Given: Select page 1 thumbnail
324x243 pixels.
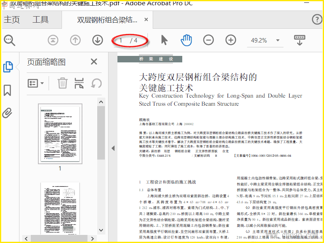Looking at the screenshot, I should (x=60, y=134).
